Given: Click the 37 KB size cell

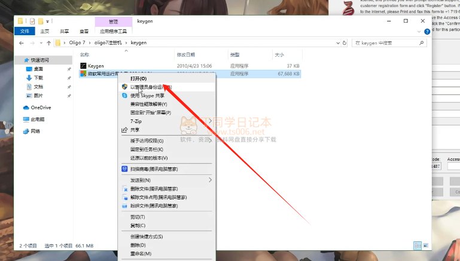Looking at the screenshot, I should coord(293,66).
